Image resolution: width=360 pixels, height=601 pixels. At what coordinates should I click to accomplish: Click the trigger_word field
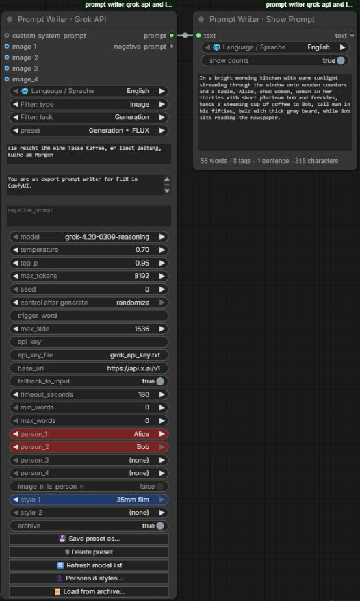click(x=89, y=316)
